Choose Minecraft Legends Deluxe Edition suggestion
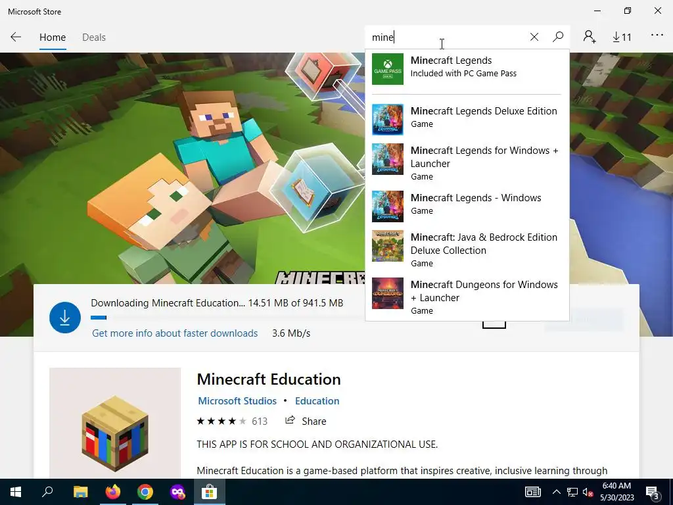This screenshot has height=505, width=673. 467,119
